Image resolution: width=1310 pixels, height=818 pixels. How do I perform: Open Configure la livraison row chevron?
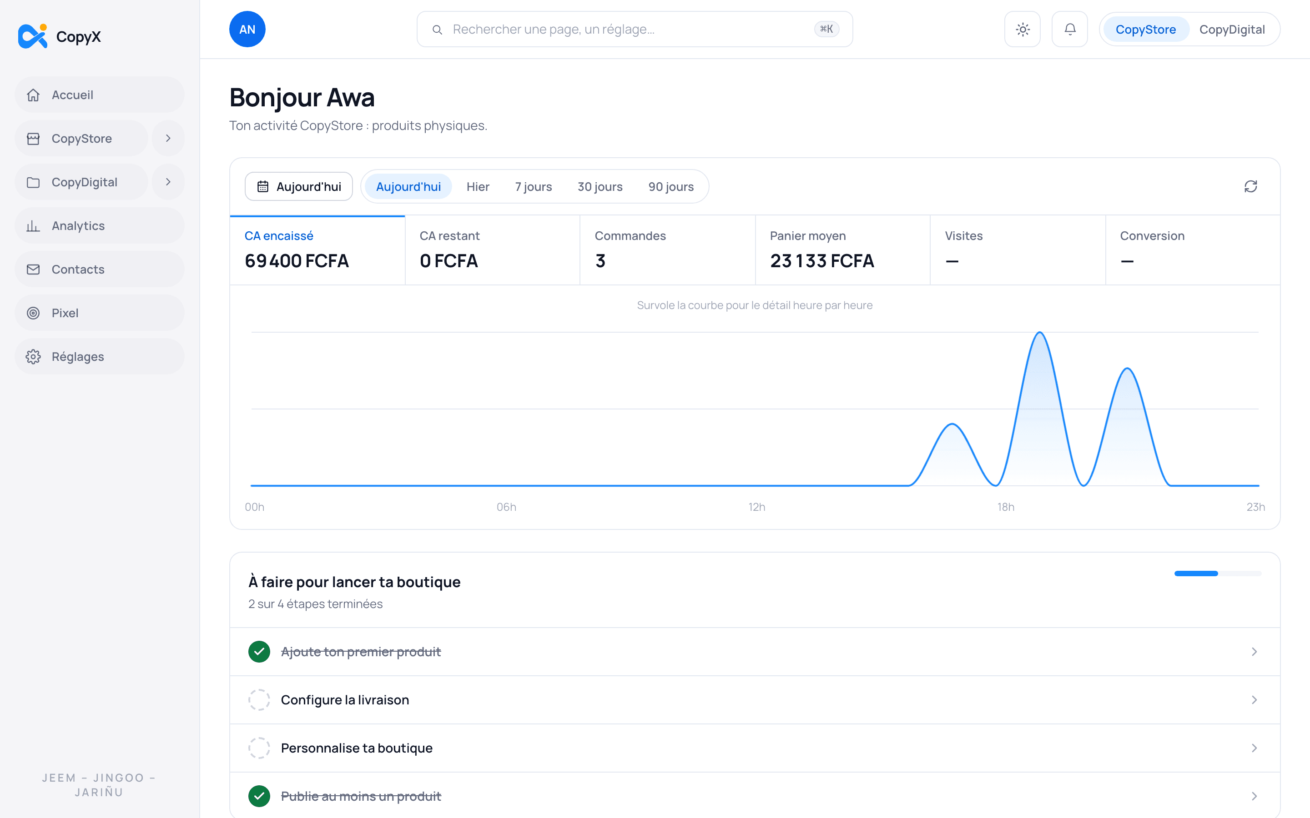pos(1254,700)
